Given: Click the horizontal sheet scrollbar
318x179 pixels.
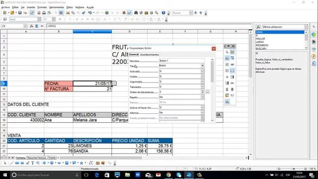Looking at the screenshot, I should pyautogui.click(x=152, y=158).
